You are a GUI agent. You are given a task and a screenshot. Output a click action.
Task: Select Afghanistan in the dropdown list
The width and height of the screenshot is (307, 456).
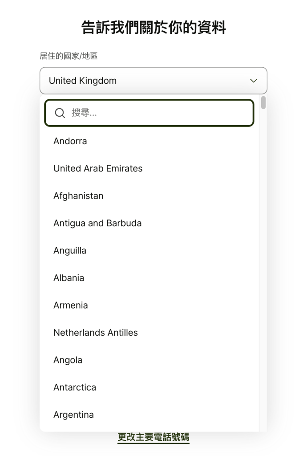[78, 196]
